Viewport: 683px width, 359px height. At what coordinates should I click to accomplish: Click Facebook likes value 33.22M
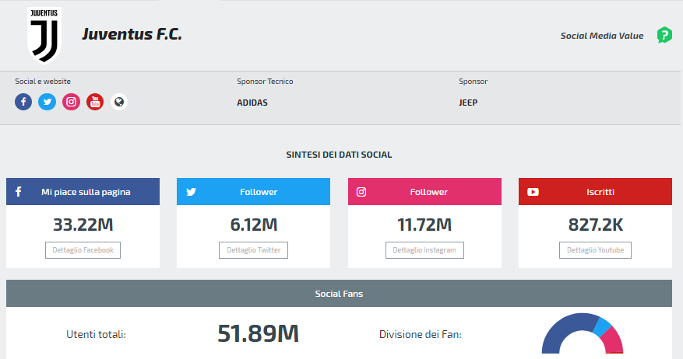tap(83, 225)
